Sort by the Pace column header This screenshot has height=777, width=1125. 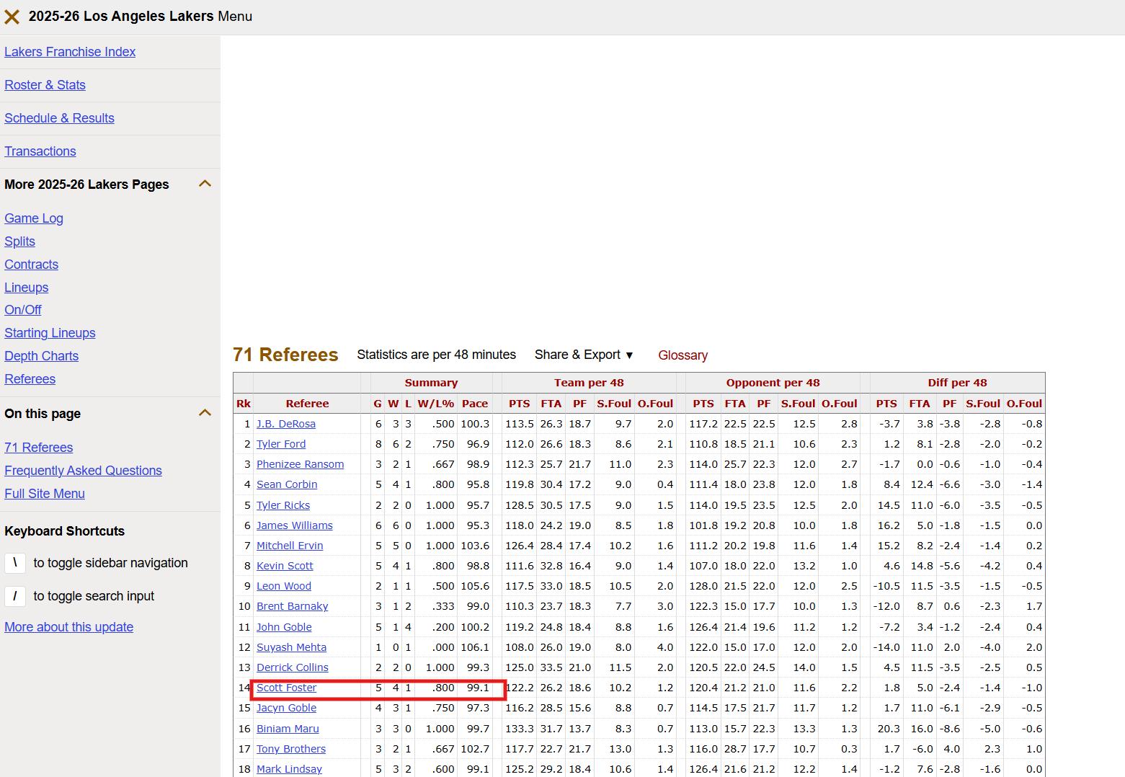[x=475, y=404]
